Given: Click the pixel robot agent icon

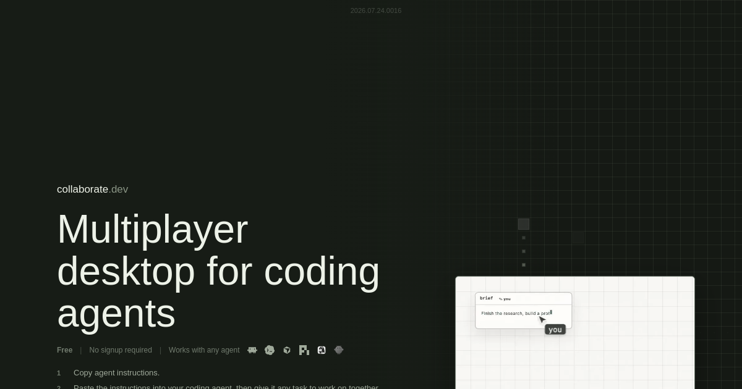Looking at the screenshot, I should pos(252,350).
